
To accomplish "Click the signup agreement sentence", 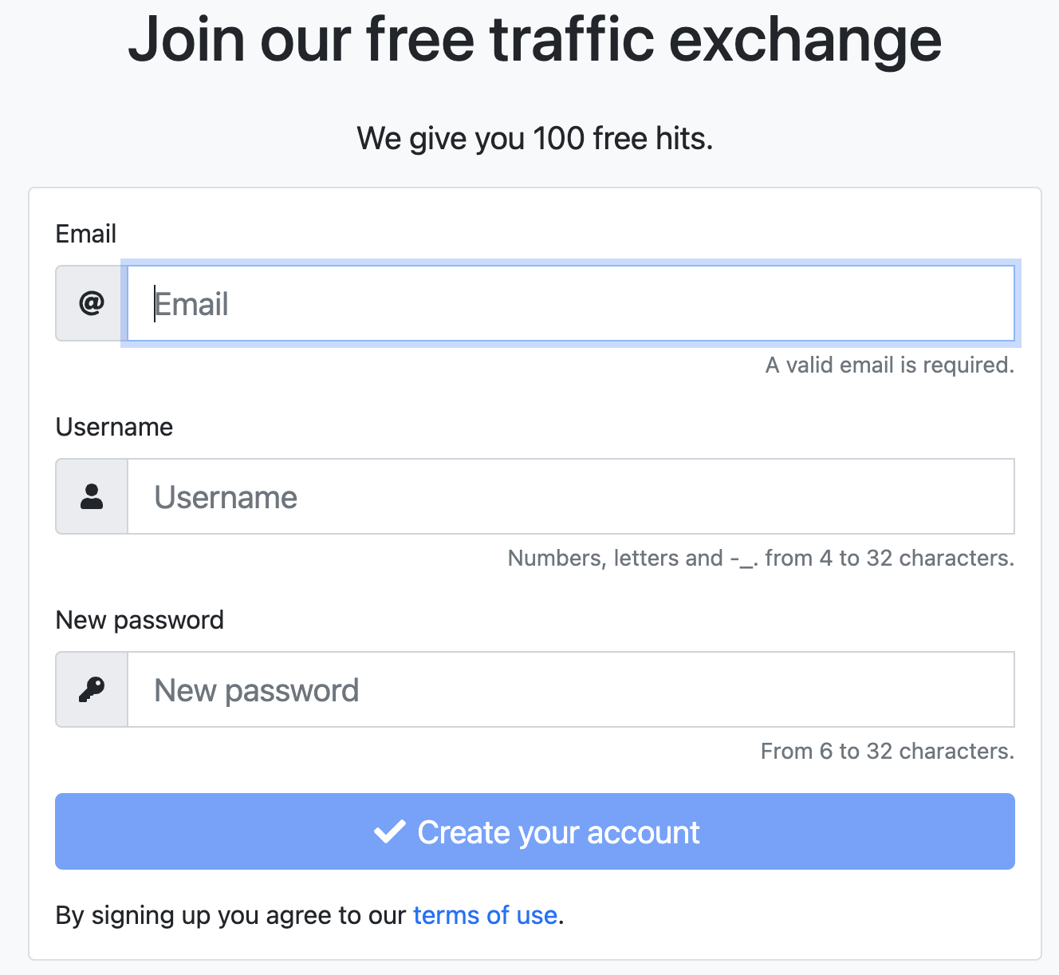I will [x=309, y=915].
